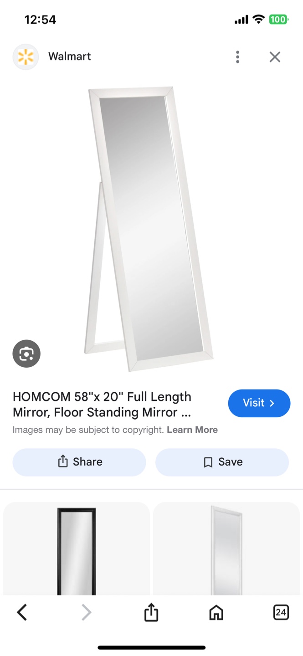The height and width of the screenshot is (656, 303).
Task: Search the image with Google Lens icon
Action: click(x=26, y=354)
